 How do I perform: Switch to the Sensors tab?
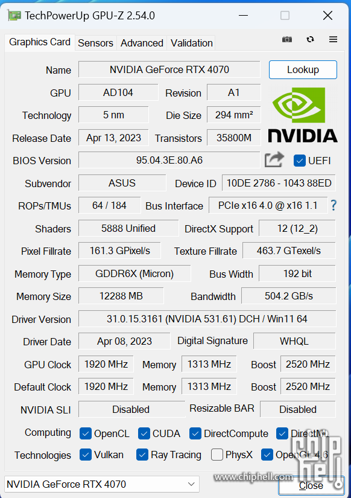pyautogui.click(x=95, y=43)
